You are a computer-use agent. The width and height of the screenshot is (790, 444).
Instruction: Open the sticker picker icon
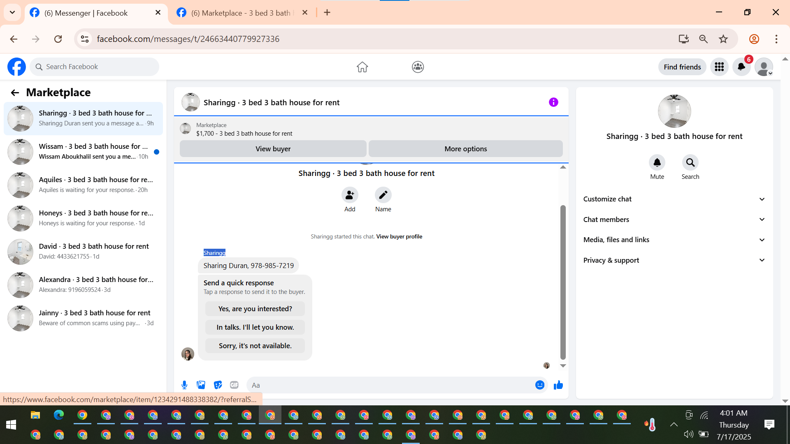pos(218,385)
